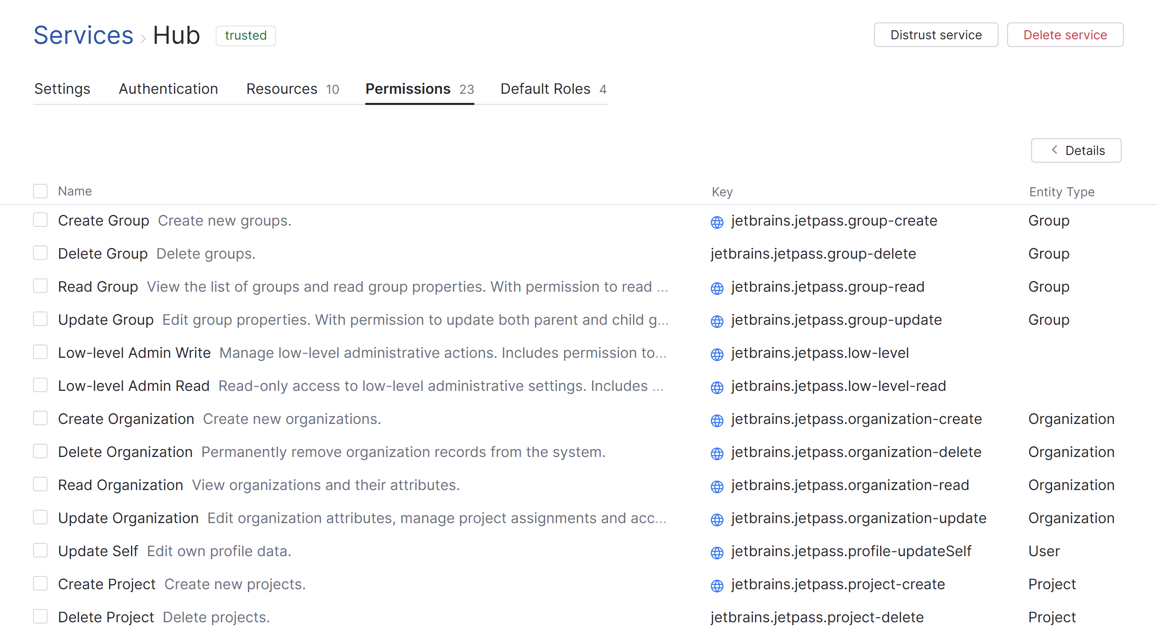Click globe icon next to organization-delete key
Viewport: 1157px width, 633px height.
[717, 453]
